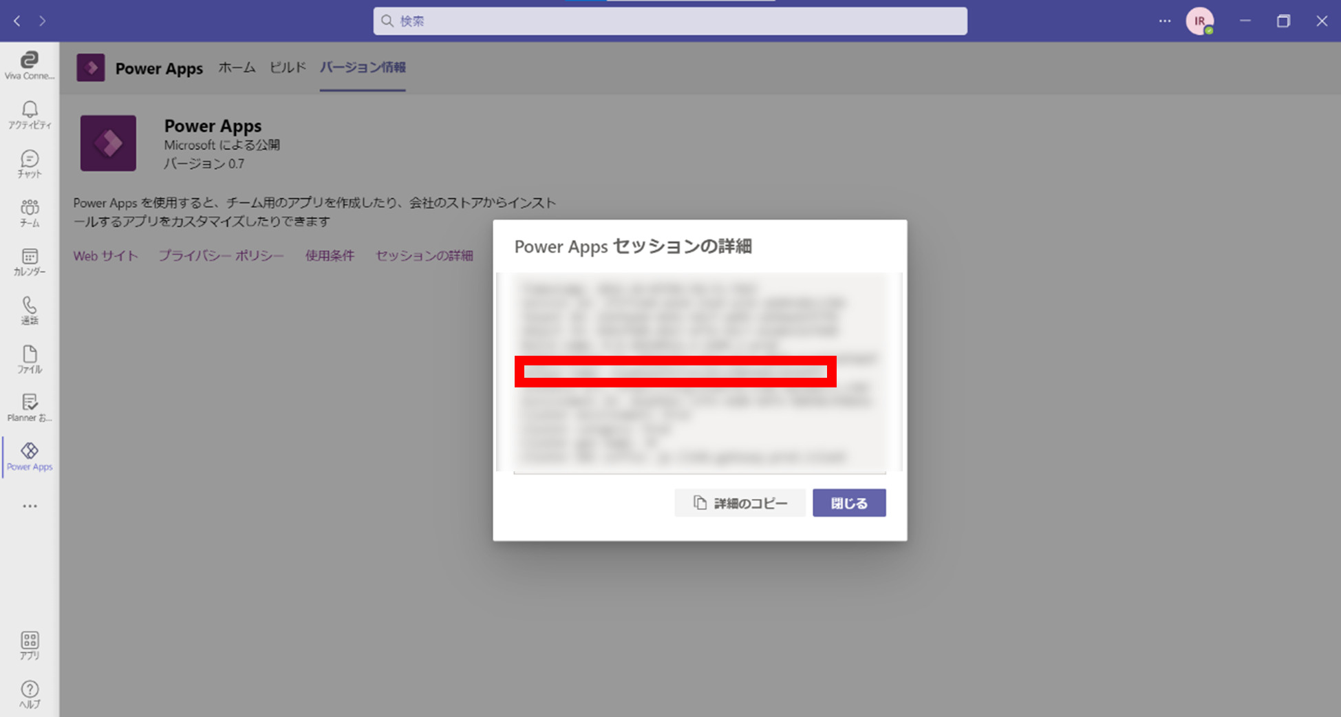This screenshot has height=717, width=1341.
Task: Open the 通話 (Calls) section
Action: (29, 310)
